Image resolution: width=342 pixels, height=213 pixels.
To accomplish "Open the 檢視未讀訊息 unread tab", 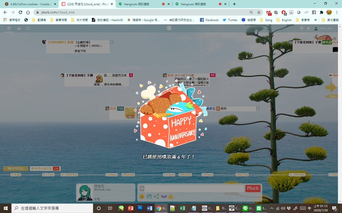I will (45, 168).
